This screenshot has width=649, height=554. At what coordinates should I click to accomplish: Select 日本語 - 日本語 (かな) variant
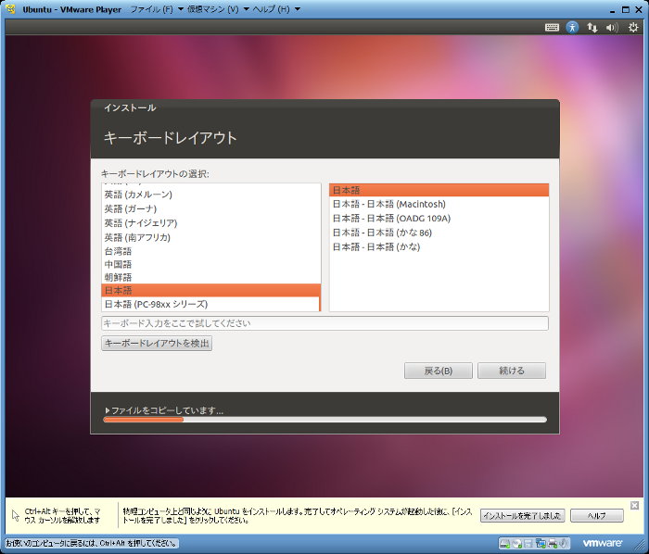click(x=439, y=246)
